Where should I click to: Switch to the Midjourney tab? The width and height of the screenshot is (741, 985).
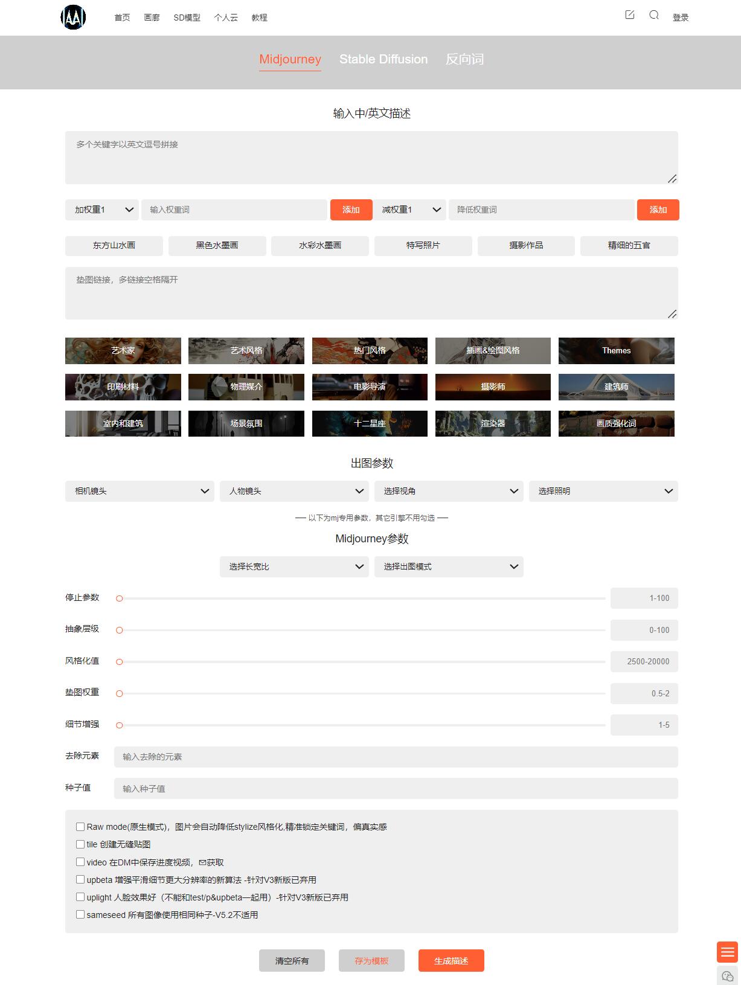pyautogui.click(x=290, y=59)
